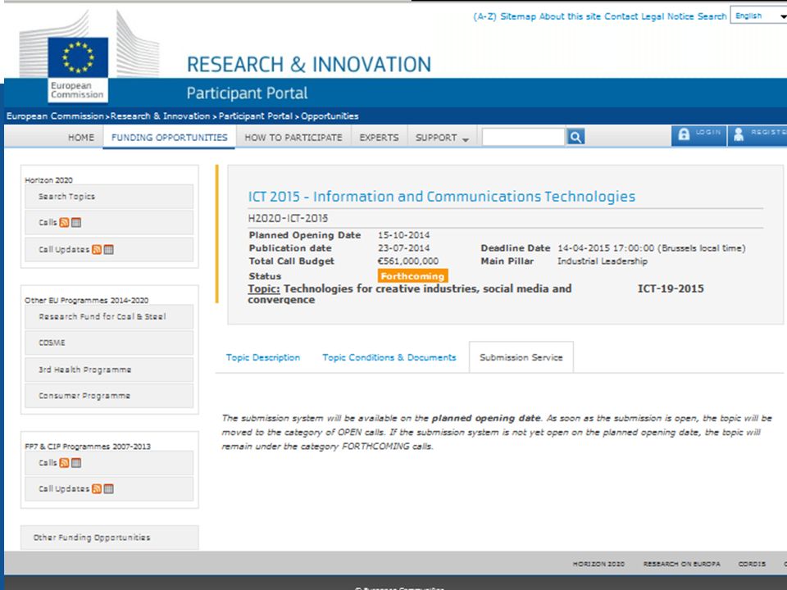Click the Search link in top bar

tap(712, 16)
